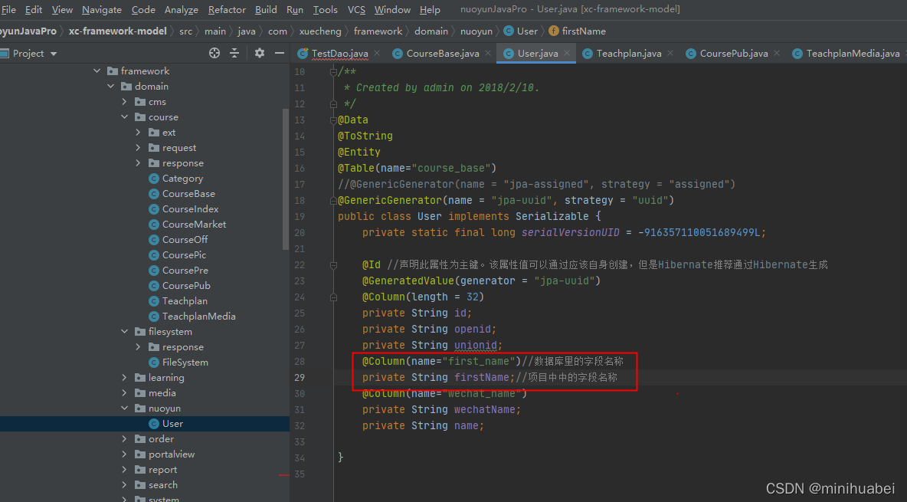The image size is (907, 502).
Task: Fold the Javadoc comment at line 10
Action: tap(333, 72)
